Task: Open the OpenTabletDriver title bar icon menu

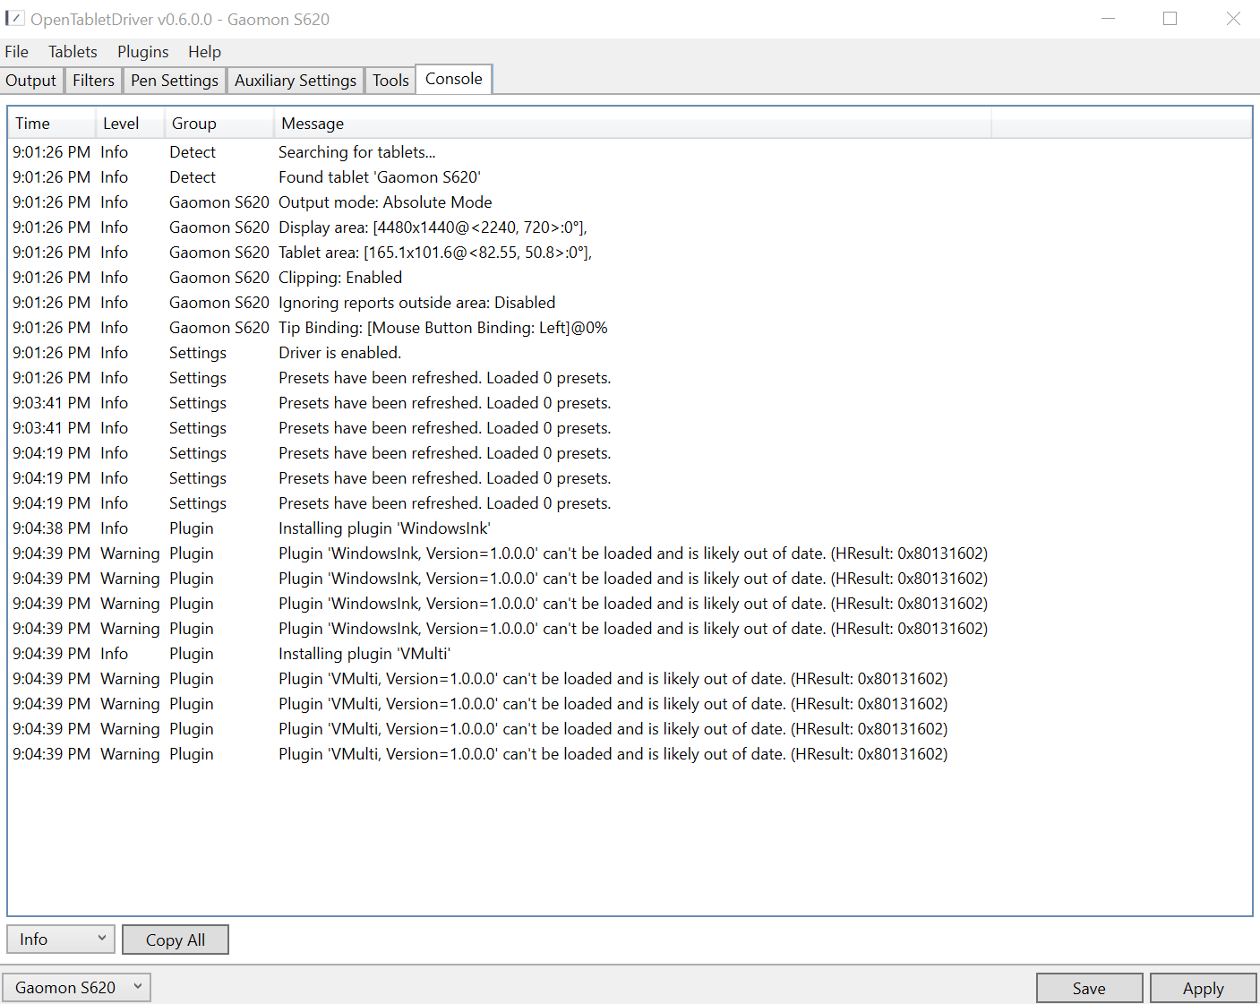Action: (x=15, y=18)
